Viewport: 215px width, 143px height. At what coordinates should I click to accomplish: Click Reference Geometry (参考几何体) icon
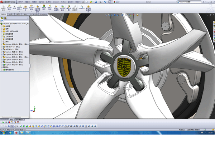click(50, 7)
